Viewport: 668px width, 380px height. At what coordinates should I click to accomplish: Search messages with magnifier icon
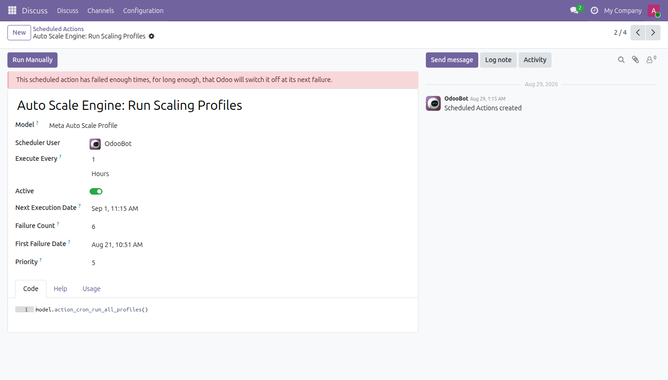coord(621,60)
